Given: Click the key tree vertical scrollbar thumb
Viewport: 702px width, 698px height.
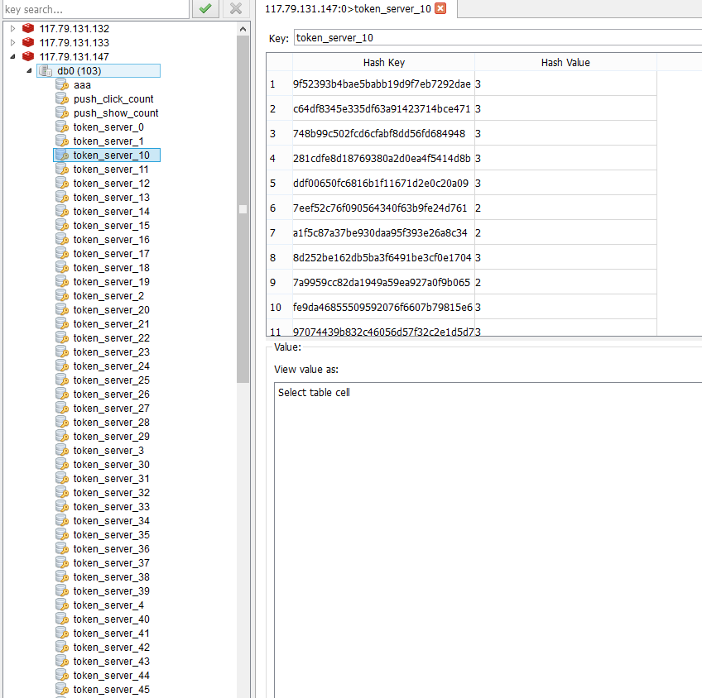Looking at the screenshot, I should click(243, 209).
